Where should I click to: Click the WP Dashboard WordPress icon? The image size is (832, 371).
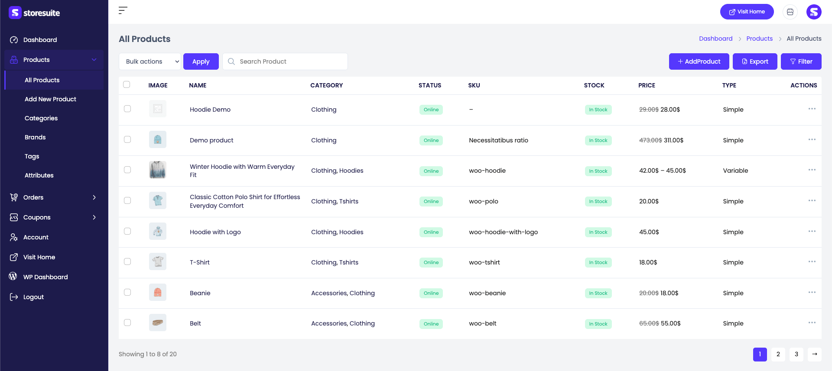(13, 277)
